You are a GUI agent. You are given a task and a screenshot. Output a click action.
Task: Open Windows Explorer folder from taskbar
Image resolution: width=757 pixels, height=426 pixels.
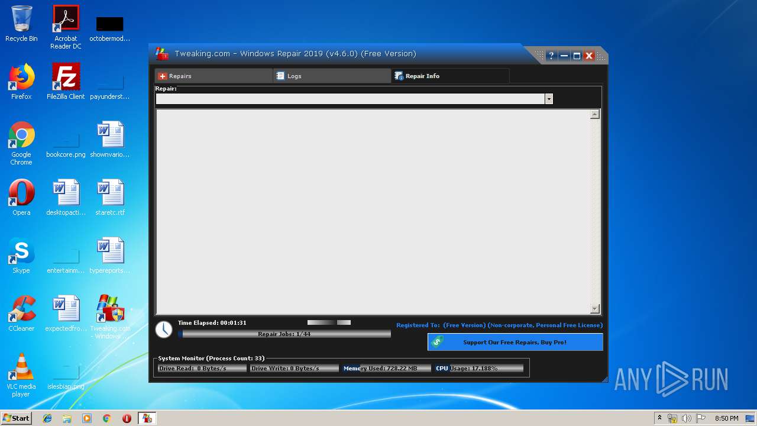(67, 418)
